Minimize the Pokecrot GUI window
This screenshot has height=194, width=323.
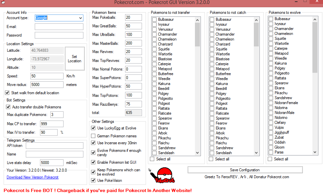coord(297,2)
